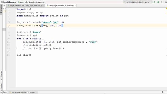
Task: Run the canny_edge_detection_in_opencv configuration
Action: click(155, 2)
